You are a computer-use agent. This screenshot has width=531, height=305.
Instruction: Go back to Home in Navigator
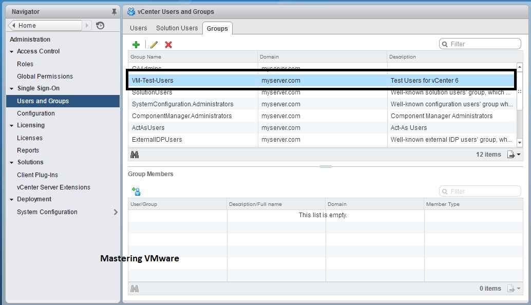pyautogui.click(x=45, y=25)
